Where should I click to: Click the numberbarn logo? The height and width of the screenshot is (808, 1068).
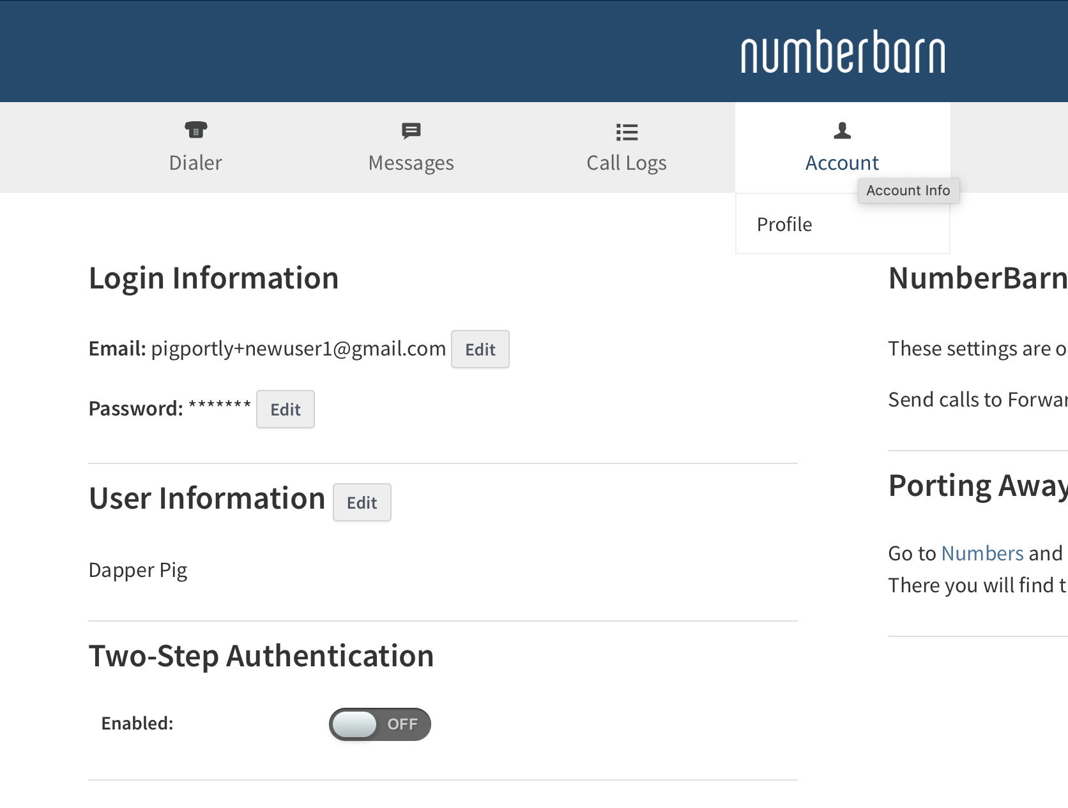coord(843,52)
